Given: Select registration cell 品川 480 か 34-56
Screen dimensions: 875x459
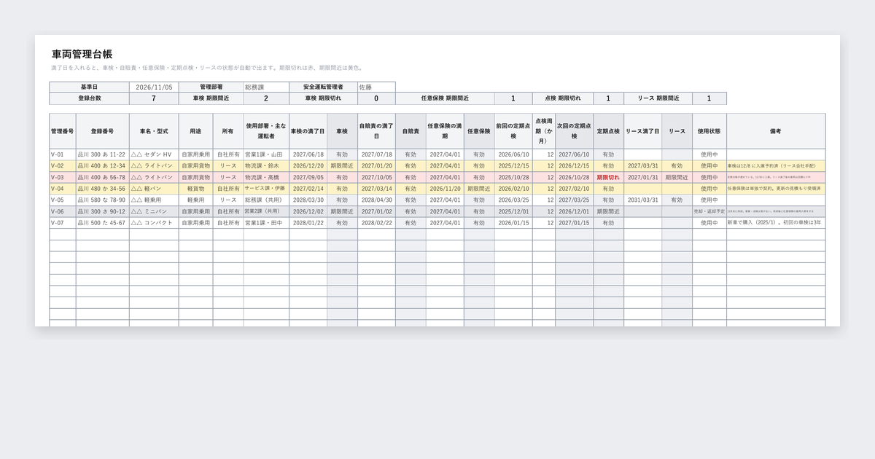Looking at the screenshot, I should point(103,189).
